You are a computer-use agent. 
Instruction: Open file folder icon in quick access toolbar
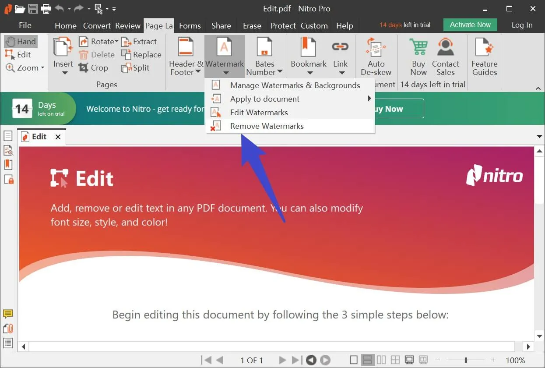click(20, 8)
